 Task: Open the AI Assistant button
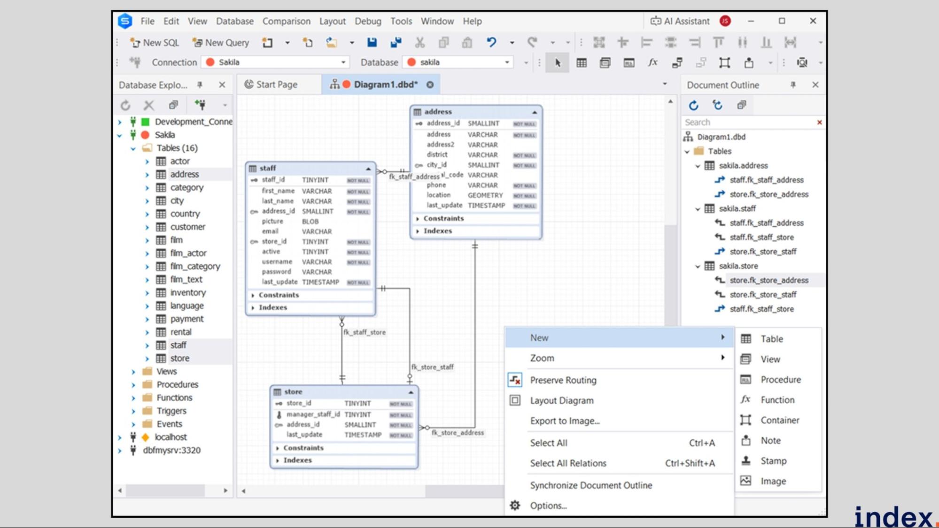coord(680,21)
